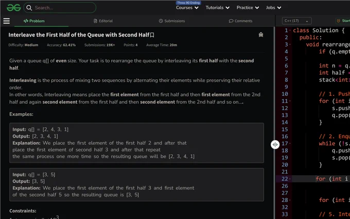The height and width of the screenshot is (219, 350).
Task: Switch to the Comments tab
Action: [x=240, y=21]
